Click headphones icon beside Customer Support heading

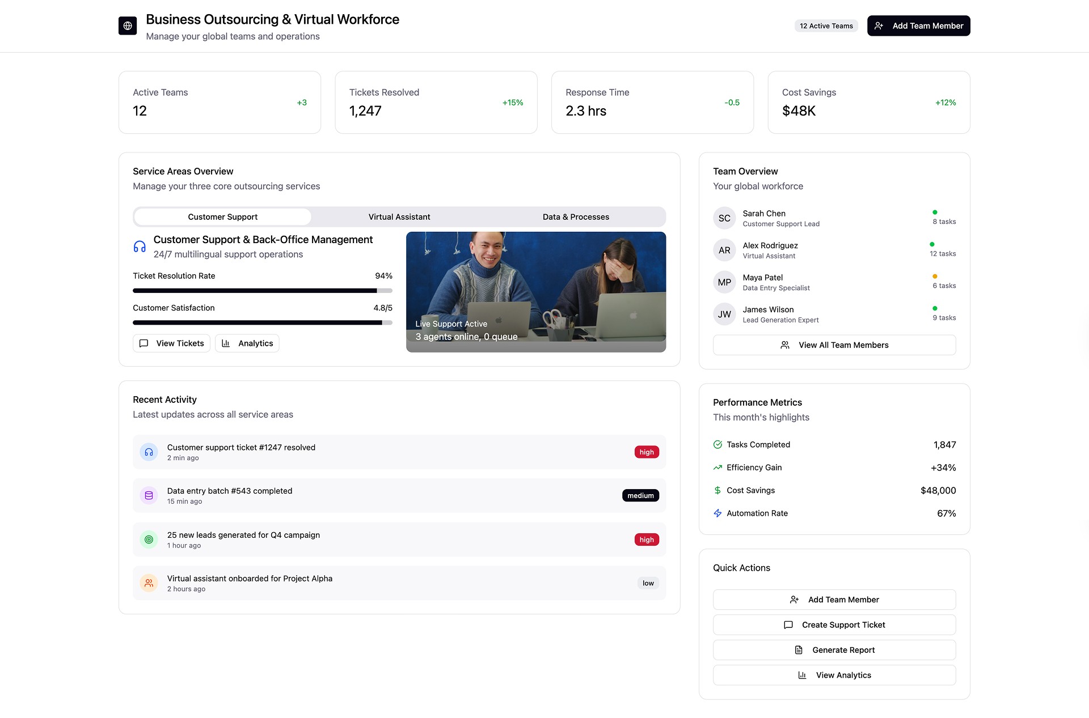pos(140,247)
